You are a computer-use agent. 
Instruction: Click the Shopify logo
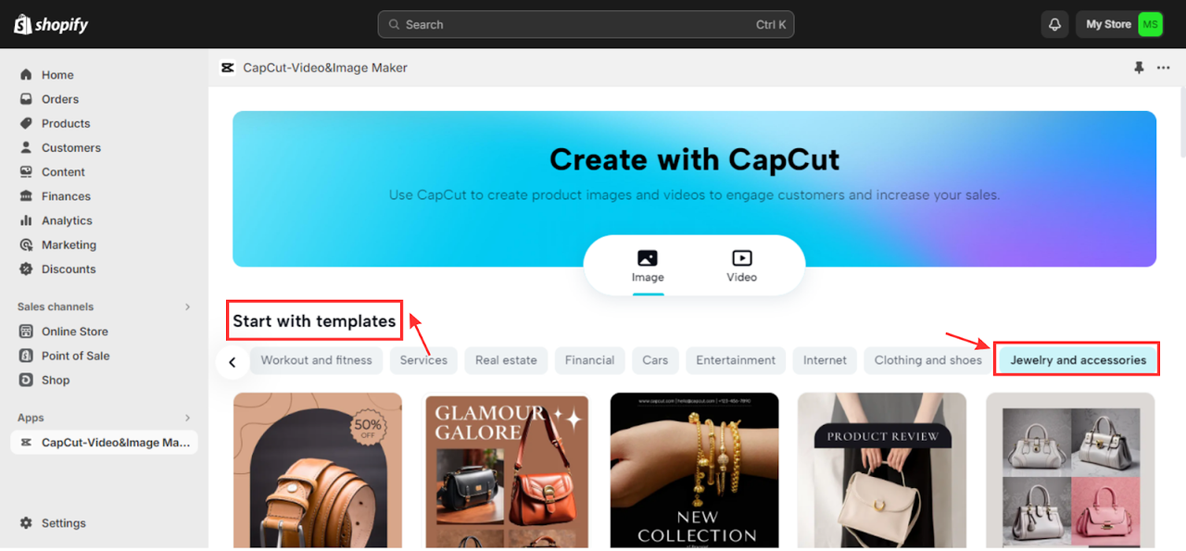click(51, 24)
